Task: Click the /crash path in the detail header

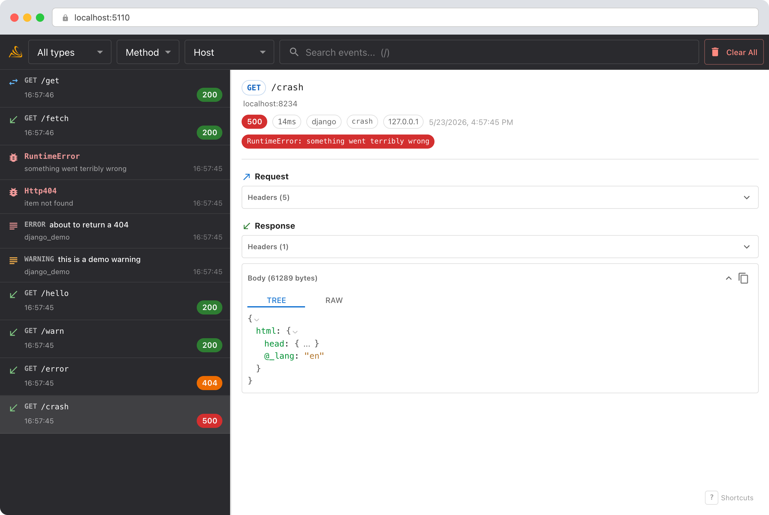Action: [x=287, y=87]
